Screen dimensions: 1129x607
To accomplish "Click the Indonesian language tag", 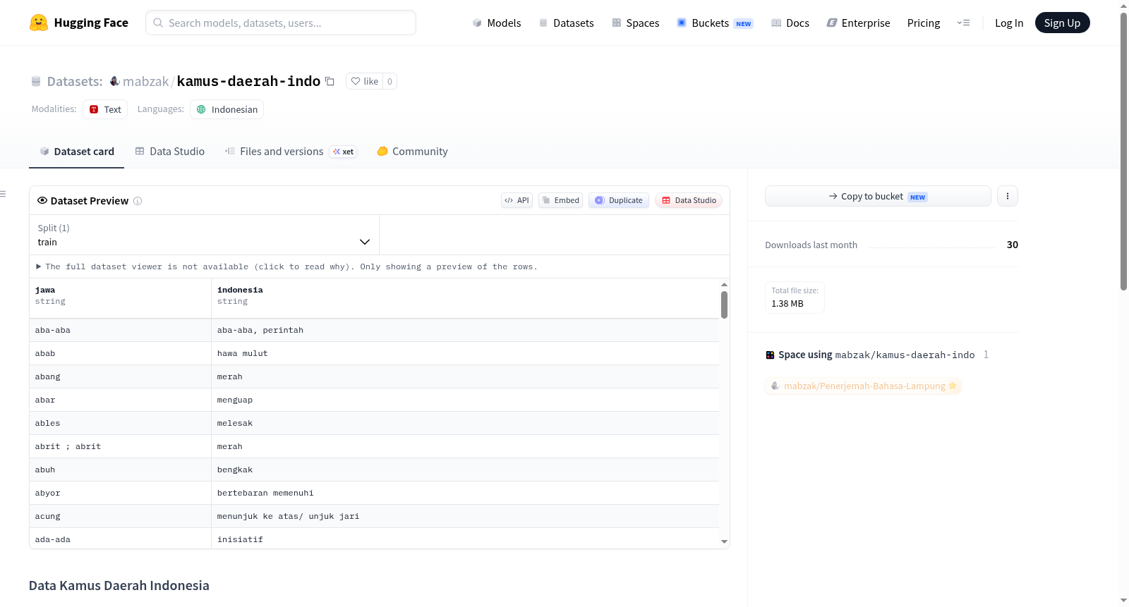I will pyautogui.click(x=227, y=109).
